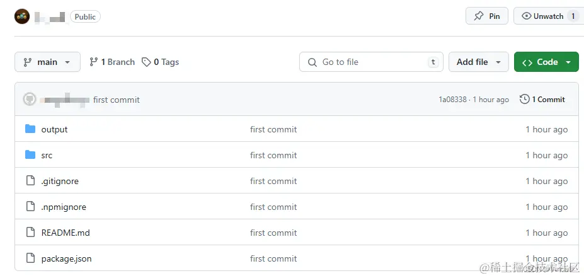Click the README.md file icon
This screenshot has width=584, height=278.
[30, 233]
